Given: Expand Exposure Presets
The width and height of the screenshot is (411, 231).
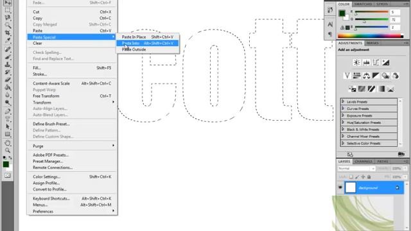Looking at the screenshot, I should click(343, 116).
